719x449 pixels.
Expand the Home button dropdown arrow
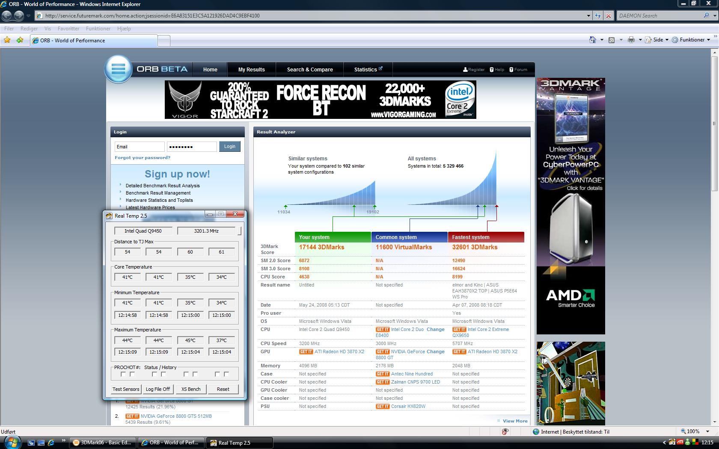[601, 40]
